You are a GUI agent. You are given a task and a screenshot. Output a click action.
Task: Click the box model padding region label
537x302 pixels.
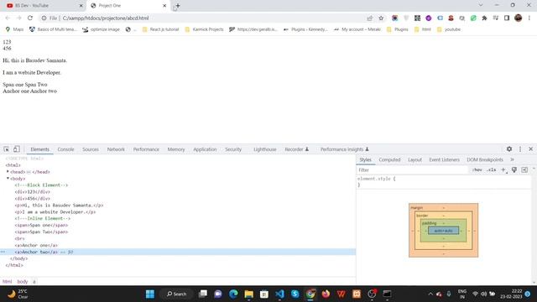(x=429, y=223)
